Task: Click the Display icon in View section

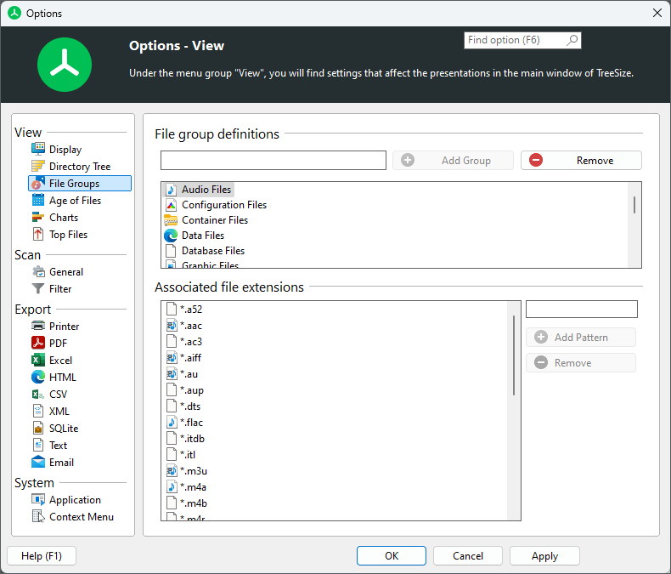Action: (38, 150)
